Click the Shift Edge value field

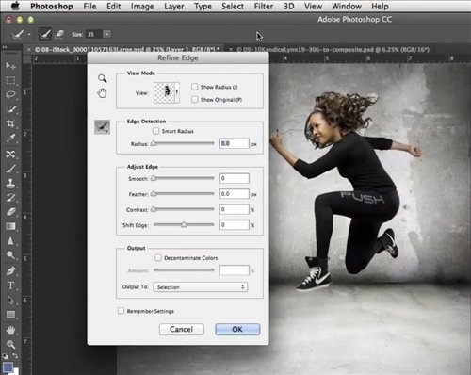pos(235,224)
